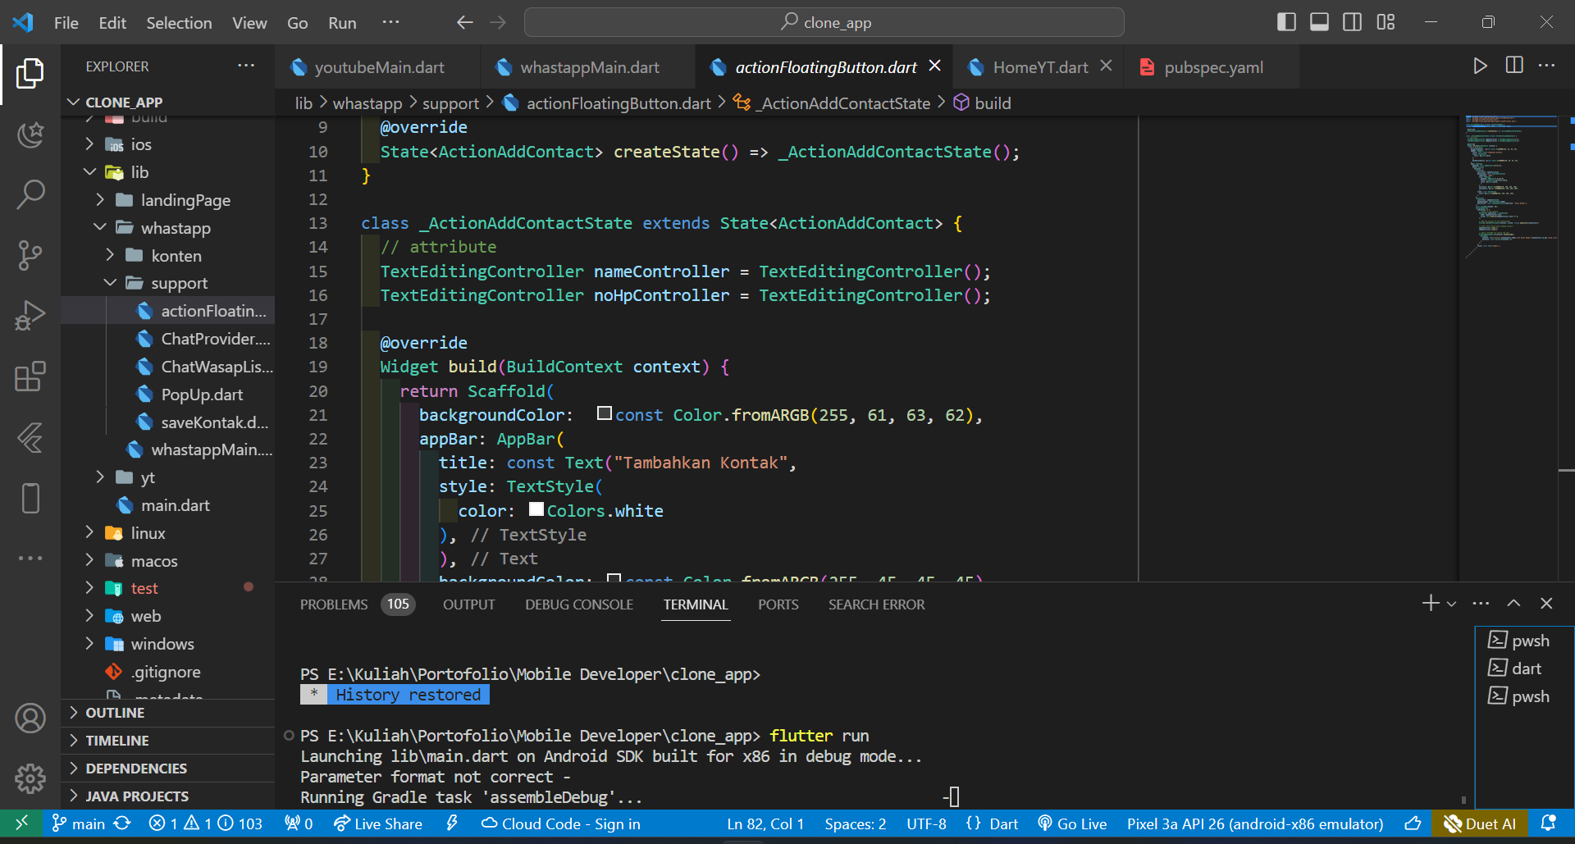This screenshot has height=844, width=1575.
Task: Synchronize changes in status bar
Action: (122, 823)
